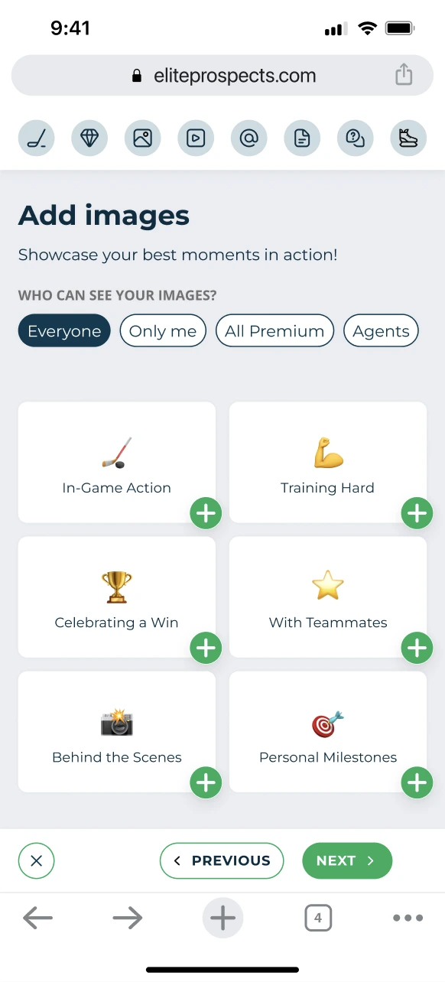The image size is (445, 982).
Task: Add an In-Game Action image with plus
Action: [x=206, y=513]
